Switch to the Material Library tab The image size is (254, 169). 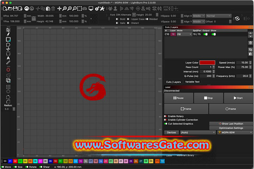click(x=185, y=155)
